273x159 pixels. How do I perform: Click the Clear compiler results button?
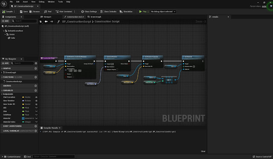click(x=203, y=151)
